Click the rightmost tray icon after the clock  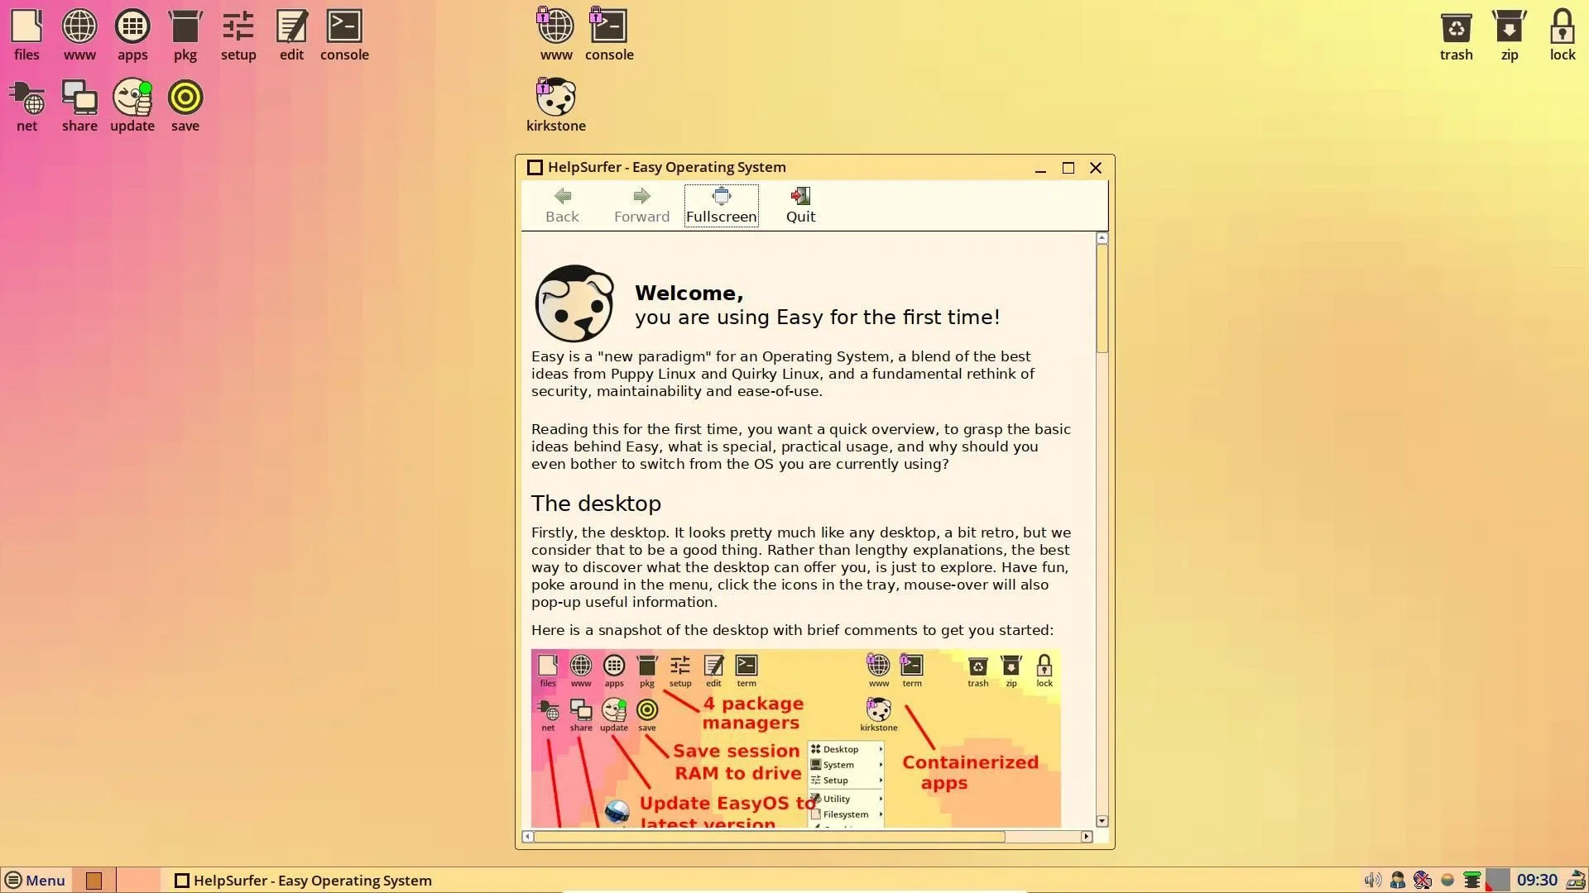pyautogui.click(x=1575, y=881)
